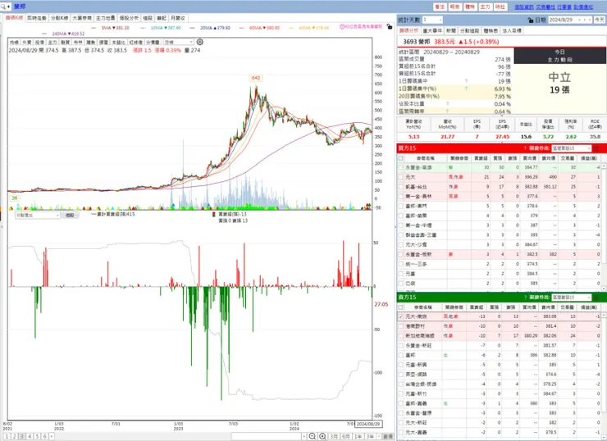Toggle the lock icon beside 日期
Screen dimensions: 607x441
[x=531, y=20]
